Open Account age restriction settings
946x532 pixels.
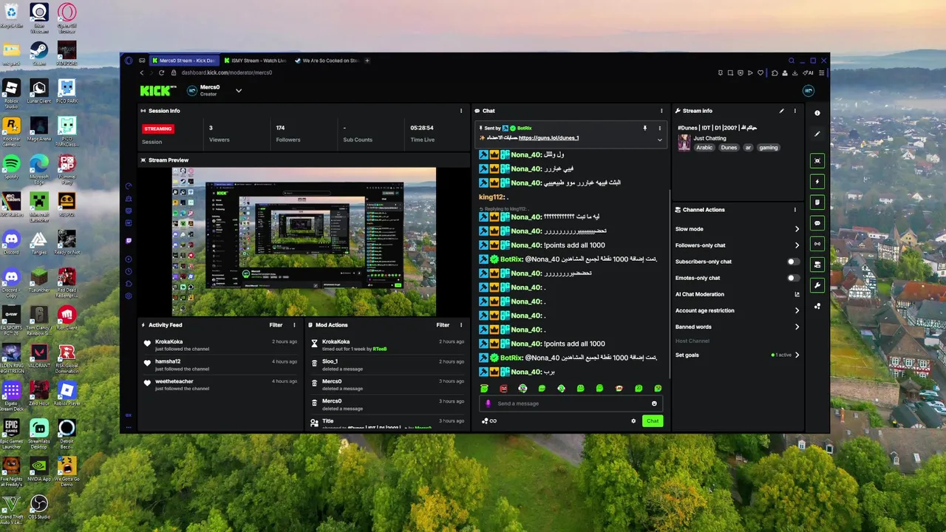tap(738, 310)
